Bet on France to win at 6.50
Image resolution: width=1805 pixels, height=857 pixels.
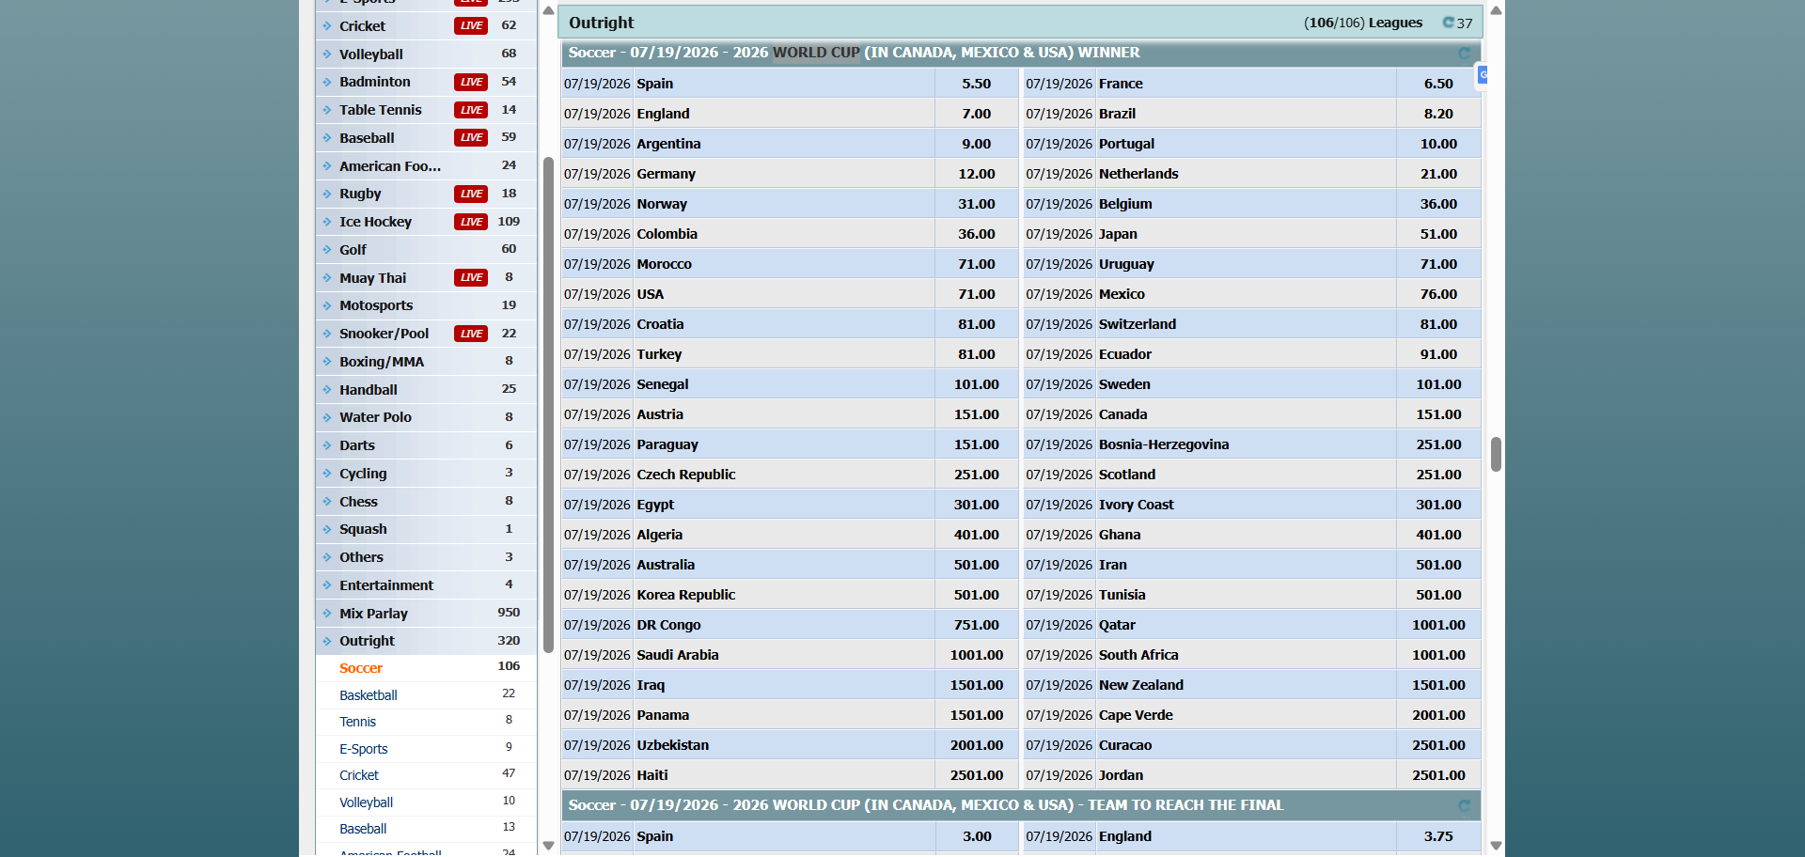pos(1438,84)
